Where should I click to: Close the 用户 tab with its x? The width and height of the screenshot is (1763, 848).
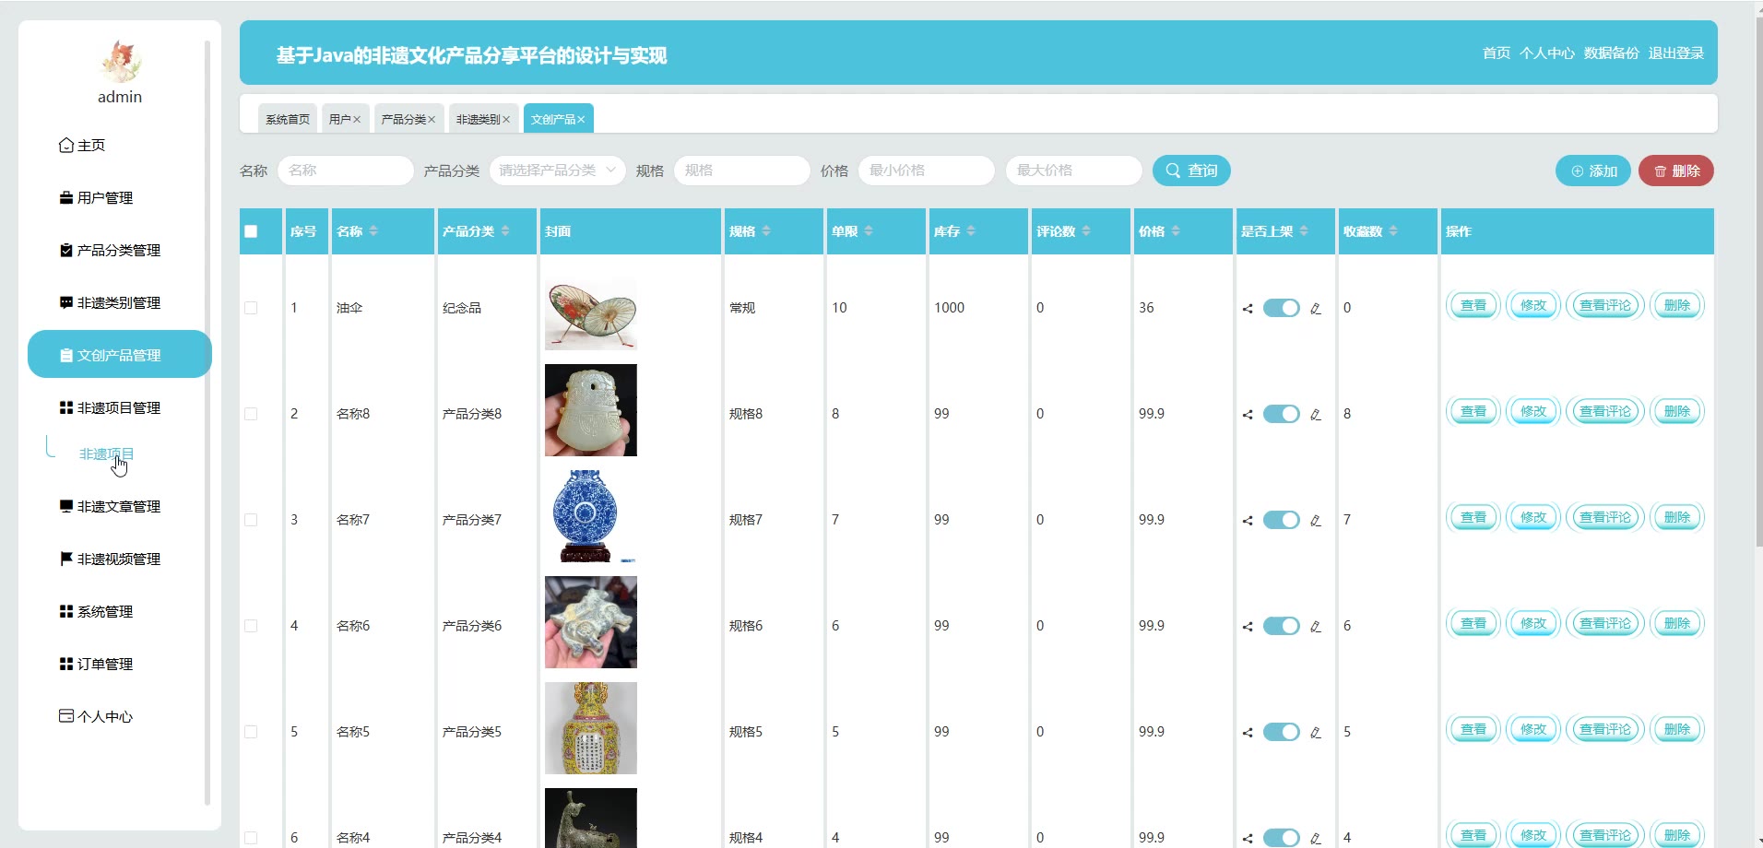point(357,120)
